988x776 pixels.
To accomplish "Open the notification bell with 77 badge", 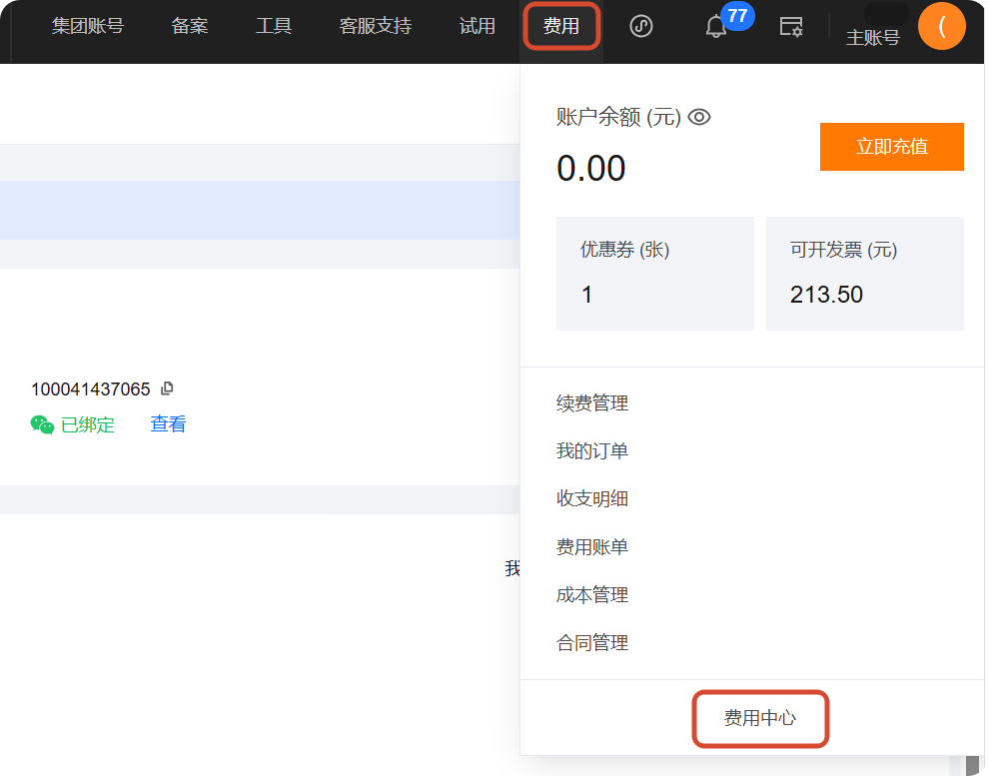I will tap(716, 26).
